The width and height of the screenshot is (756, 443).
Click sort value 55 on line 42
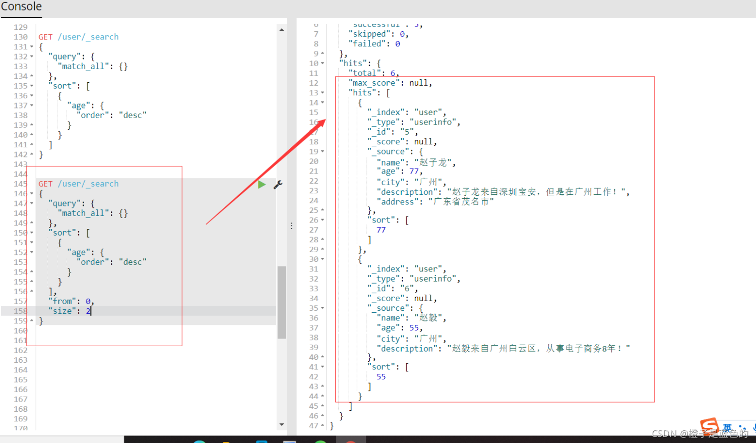coord(381,377)
